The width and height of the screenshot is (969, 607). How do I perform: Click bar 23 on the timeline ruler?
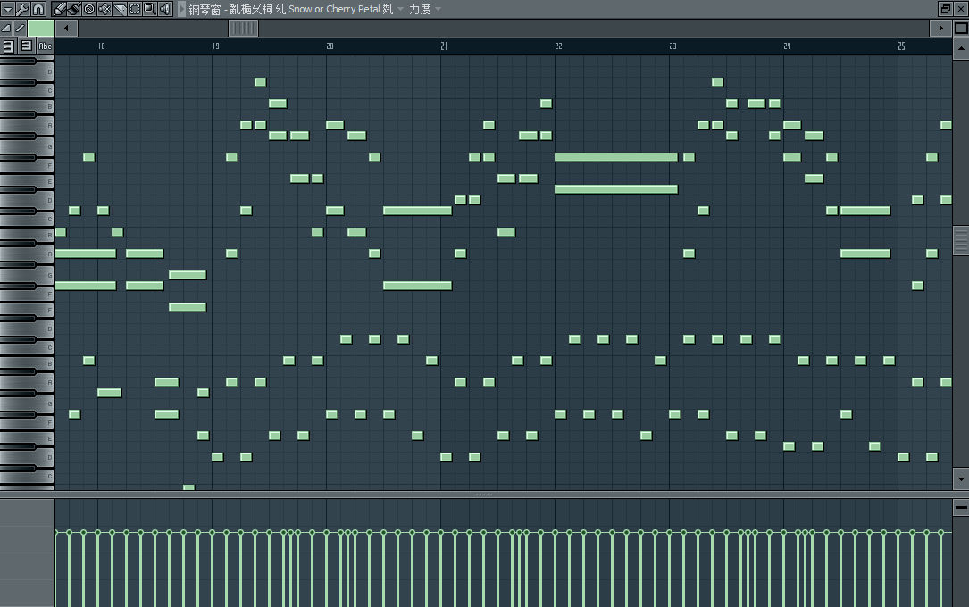pos(673,46)
